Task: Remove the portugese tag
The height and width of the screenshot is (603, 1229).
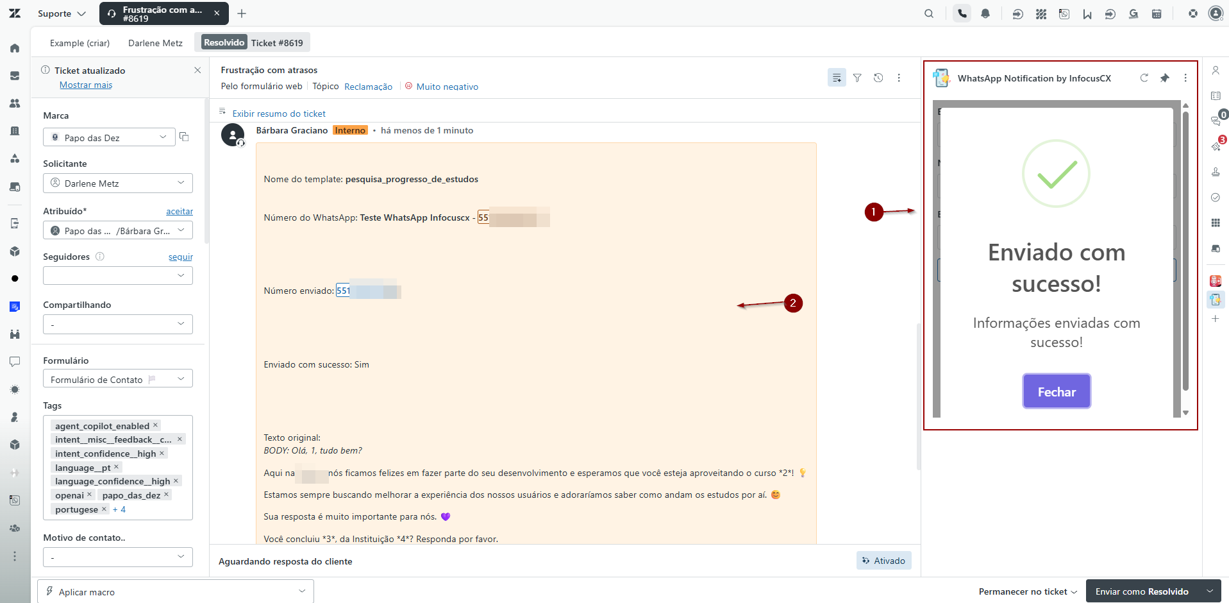Action: click(x=104, y=509)
